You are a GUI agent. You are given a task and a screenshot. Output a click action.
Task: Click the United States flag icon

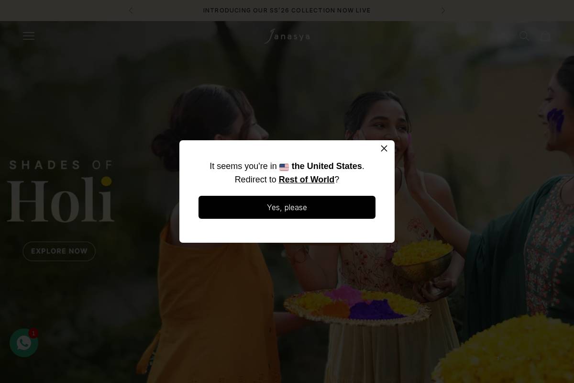point(284,167)
